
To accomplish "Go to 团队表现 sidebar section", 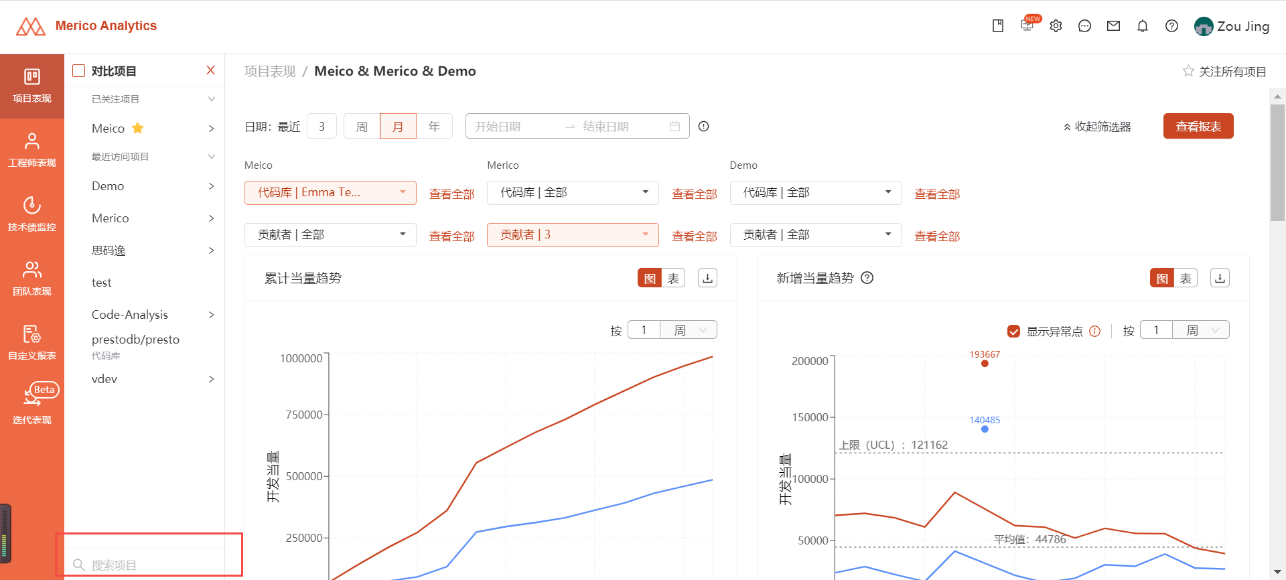I will click(x=32, y=279).
